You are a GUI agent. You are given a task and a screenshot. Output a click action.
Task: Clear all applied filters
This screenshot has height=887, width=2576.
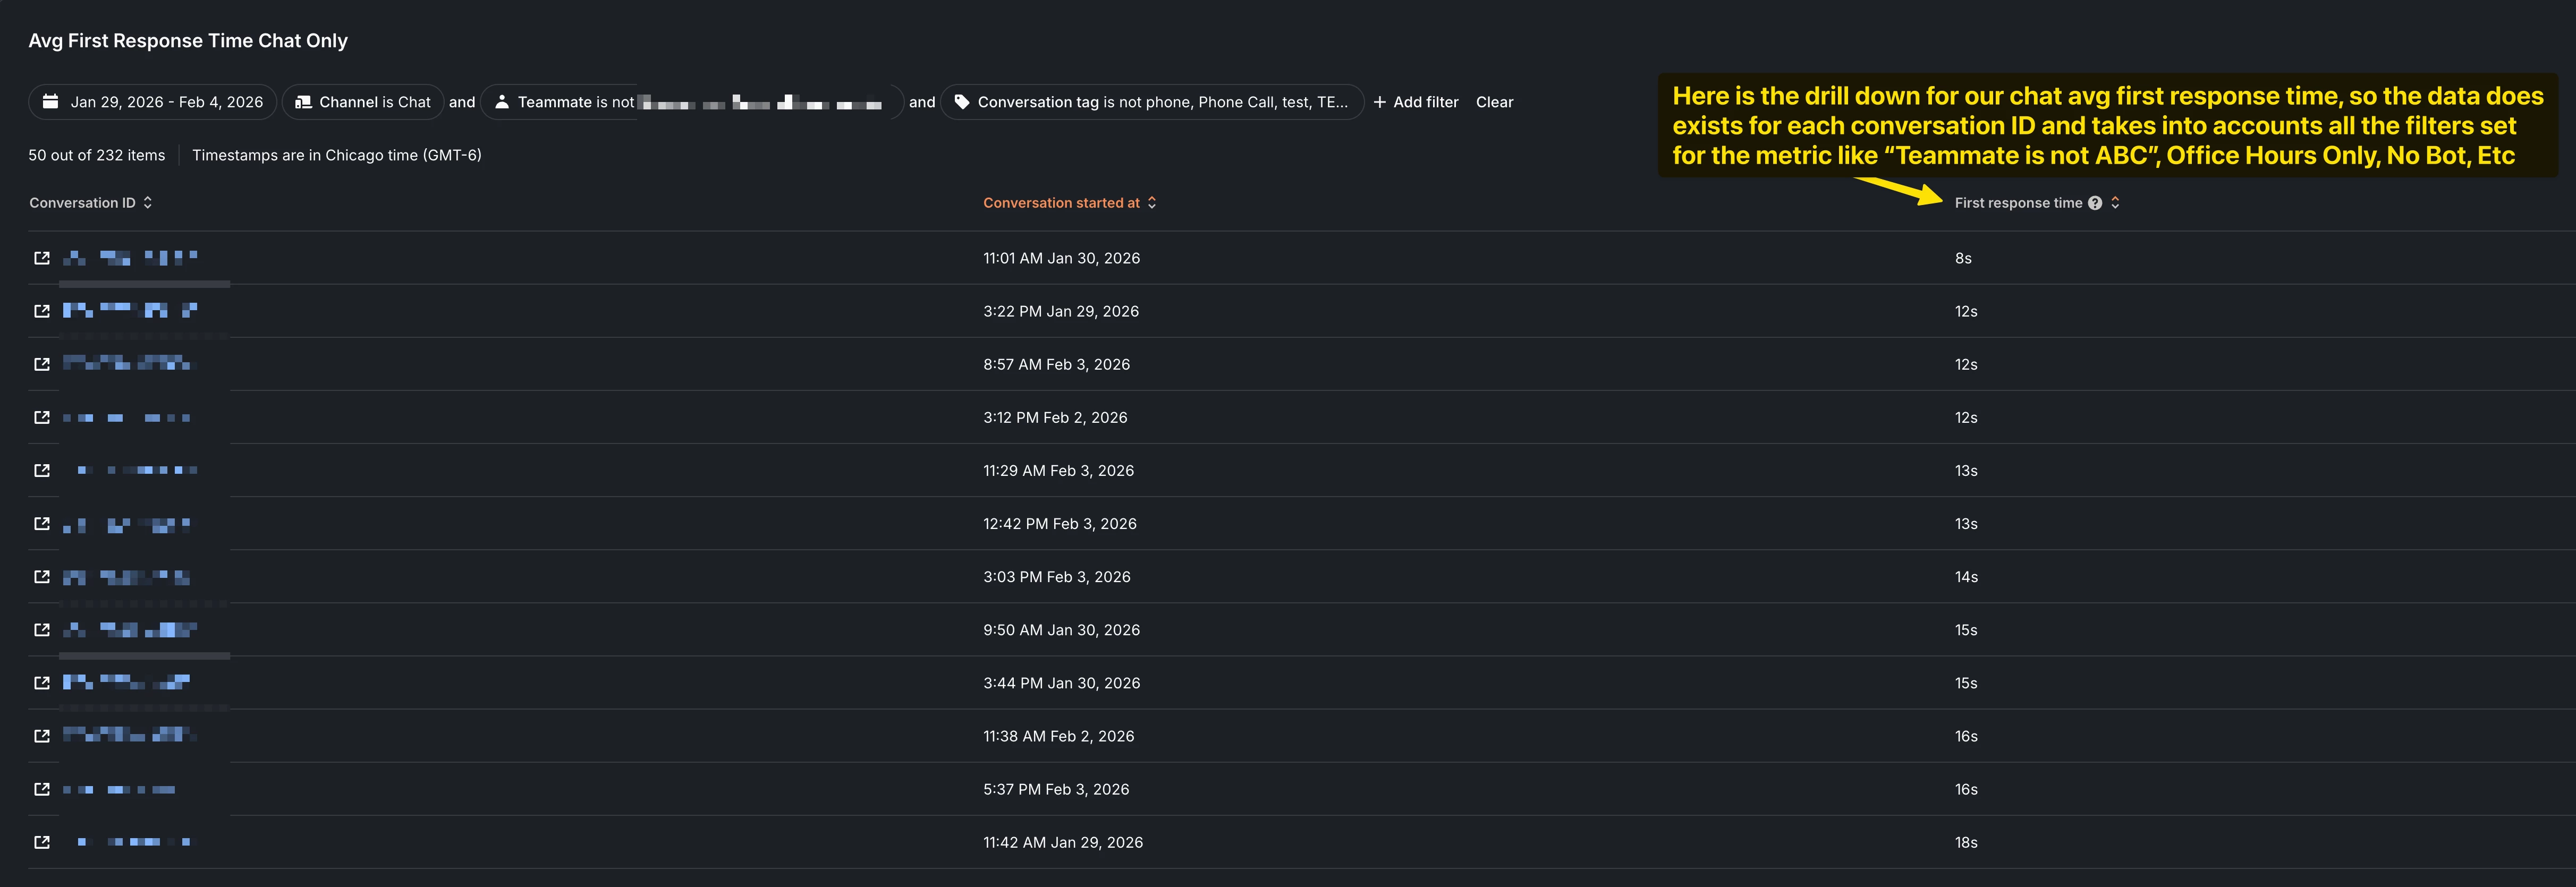click(x=1494, y=102)
